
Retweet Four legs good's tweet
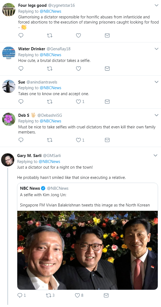point(50,35)
